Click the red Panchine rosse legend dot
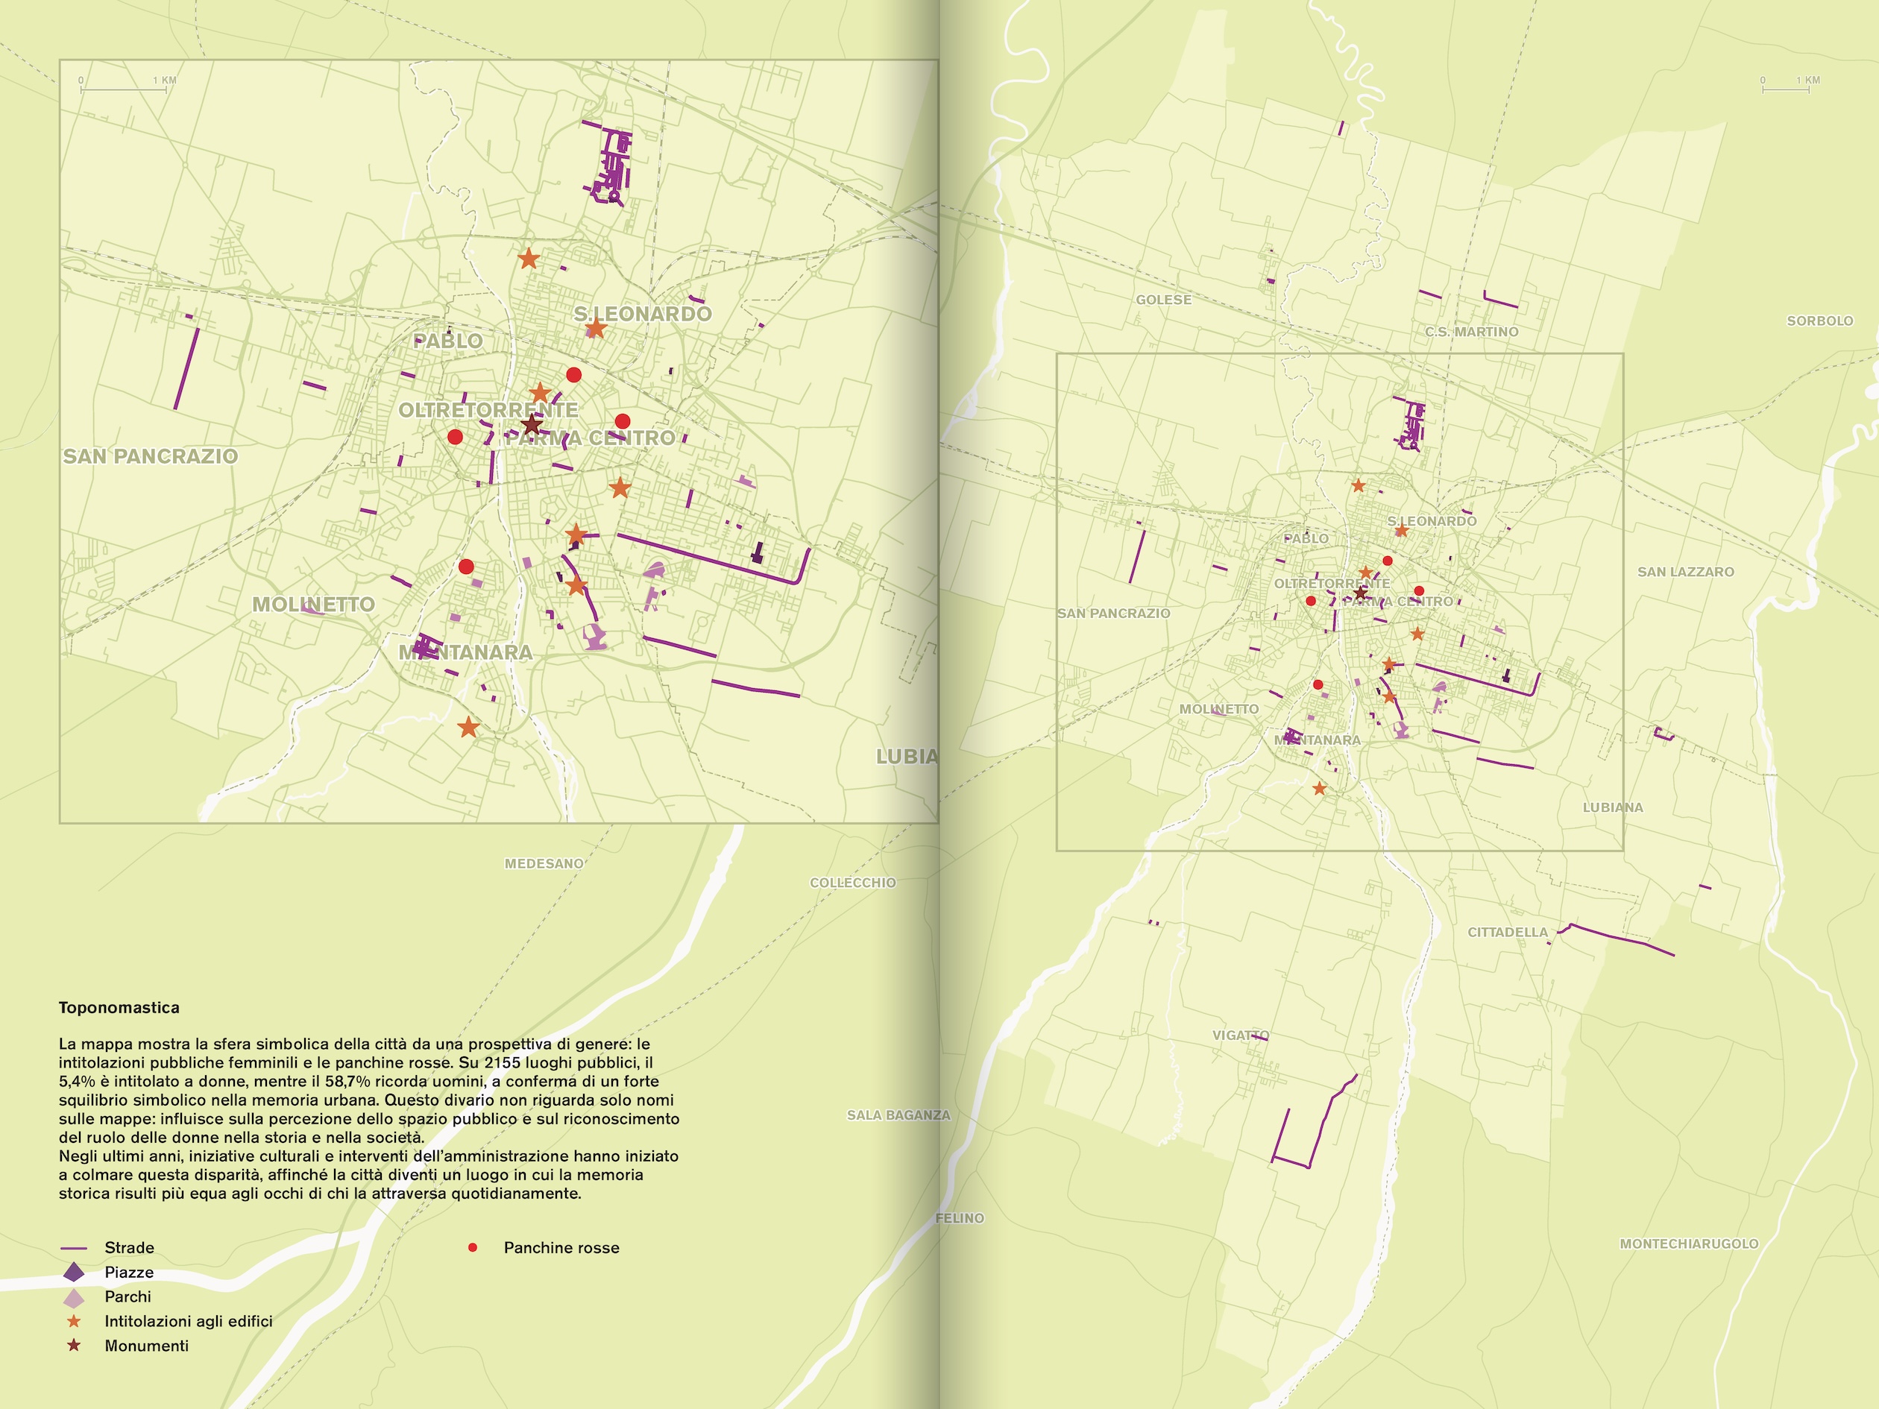Viewport: 1879px width, 1409px height. click(473, 1246)
